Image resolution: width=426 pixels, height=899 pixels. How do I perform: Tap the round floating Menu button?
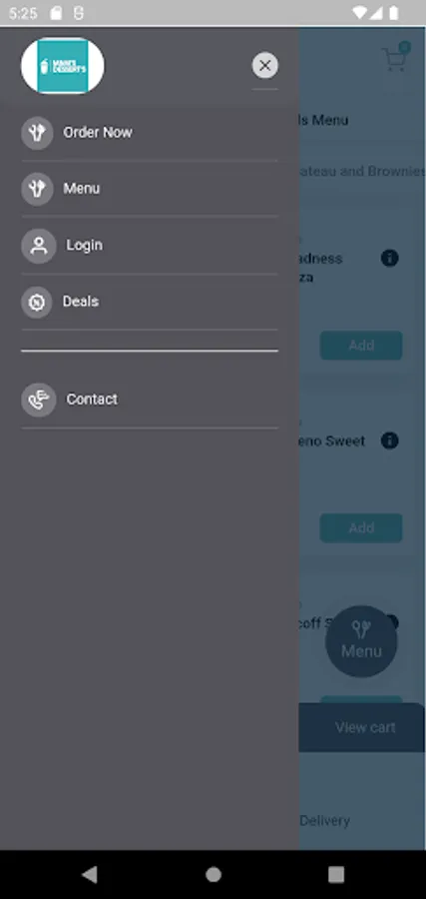click(361, 641)
